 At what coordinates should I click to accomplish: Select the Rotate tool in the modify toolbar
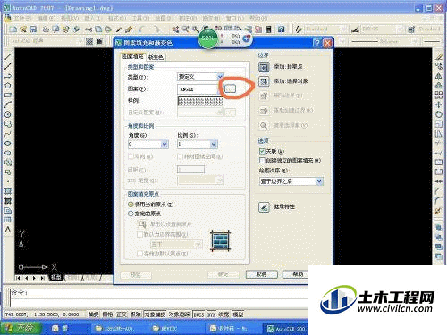pos(438,114)
